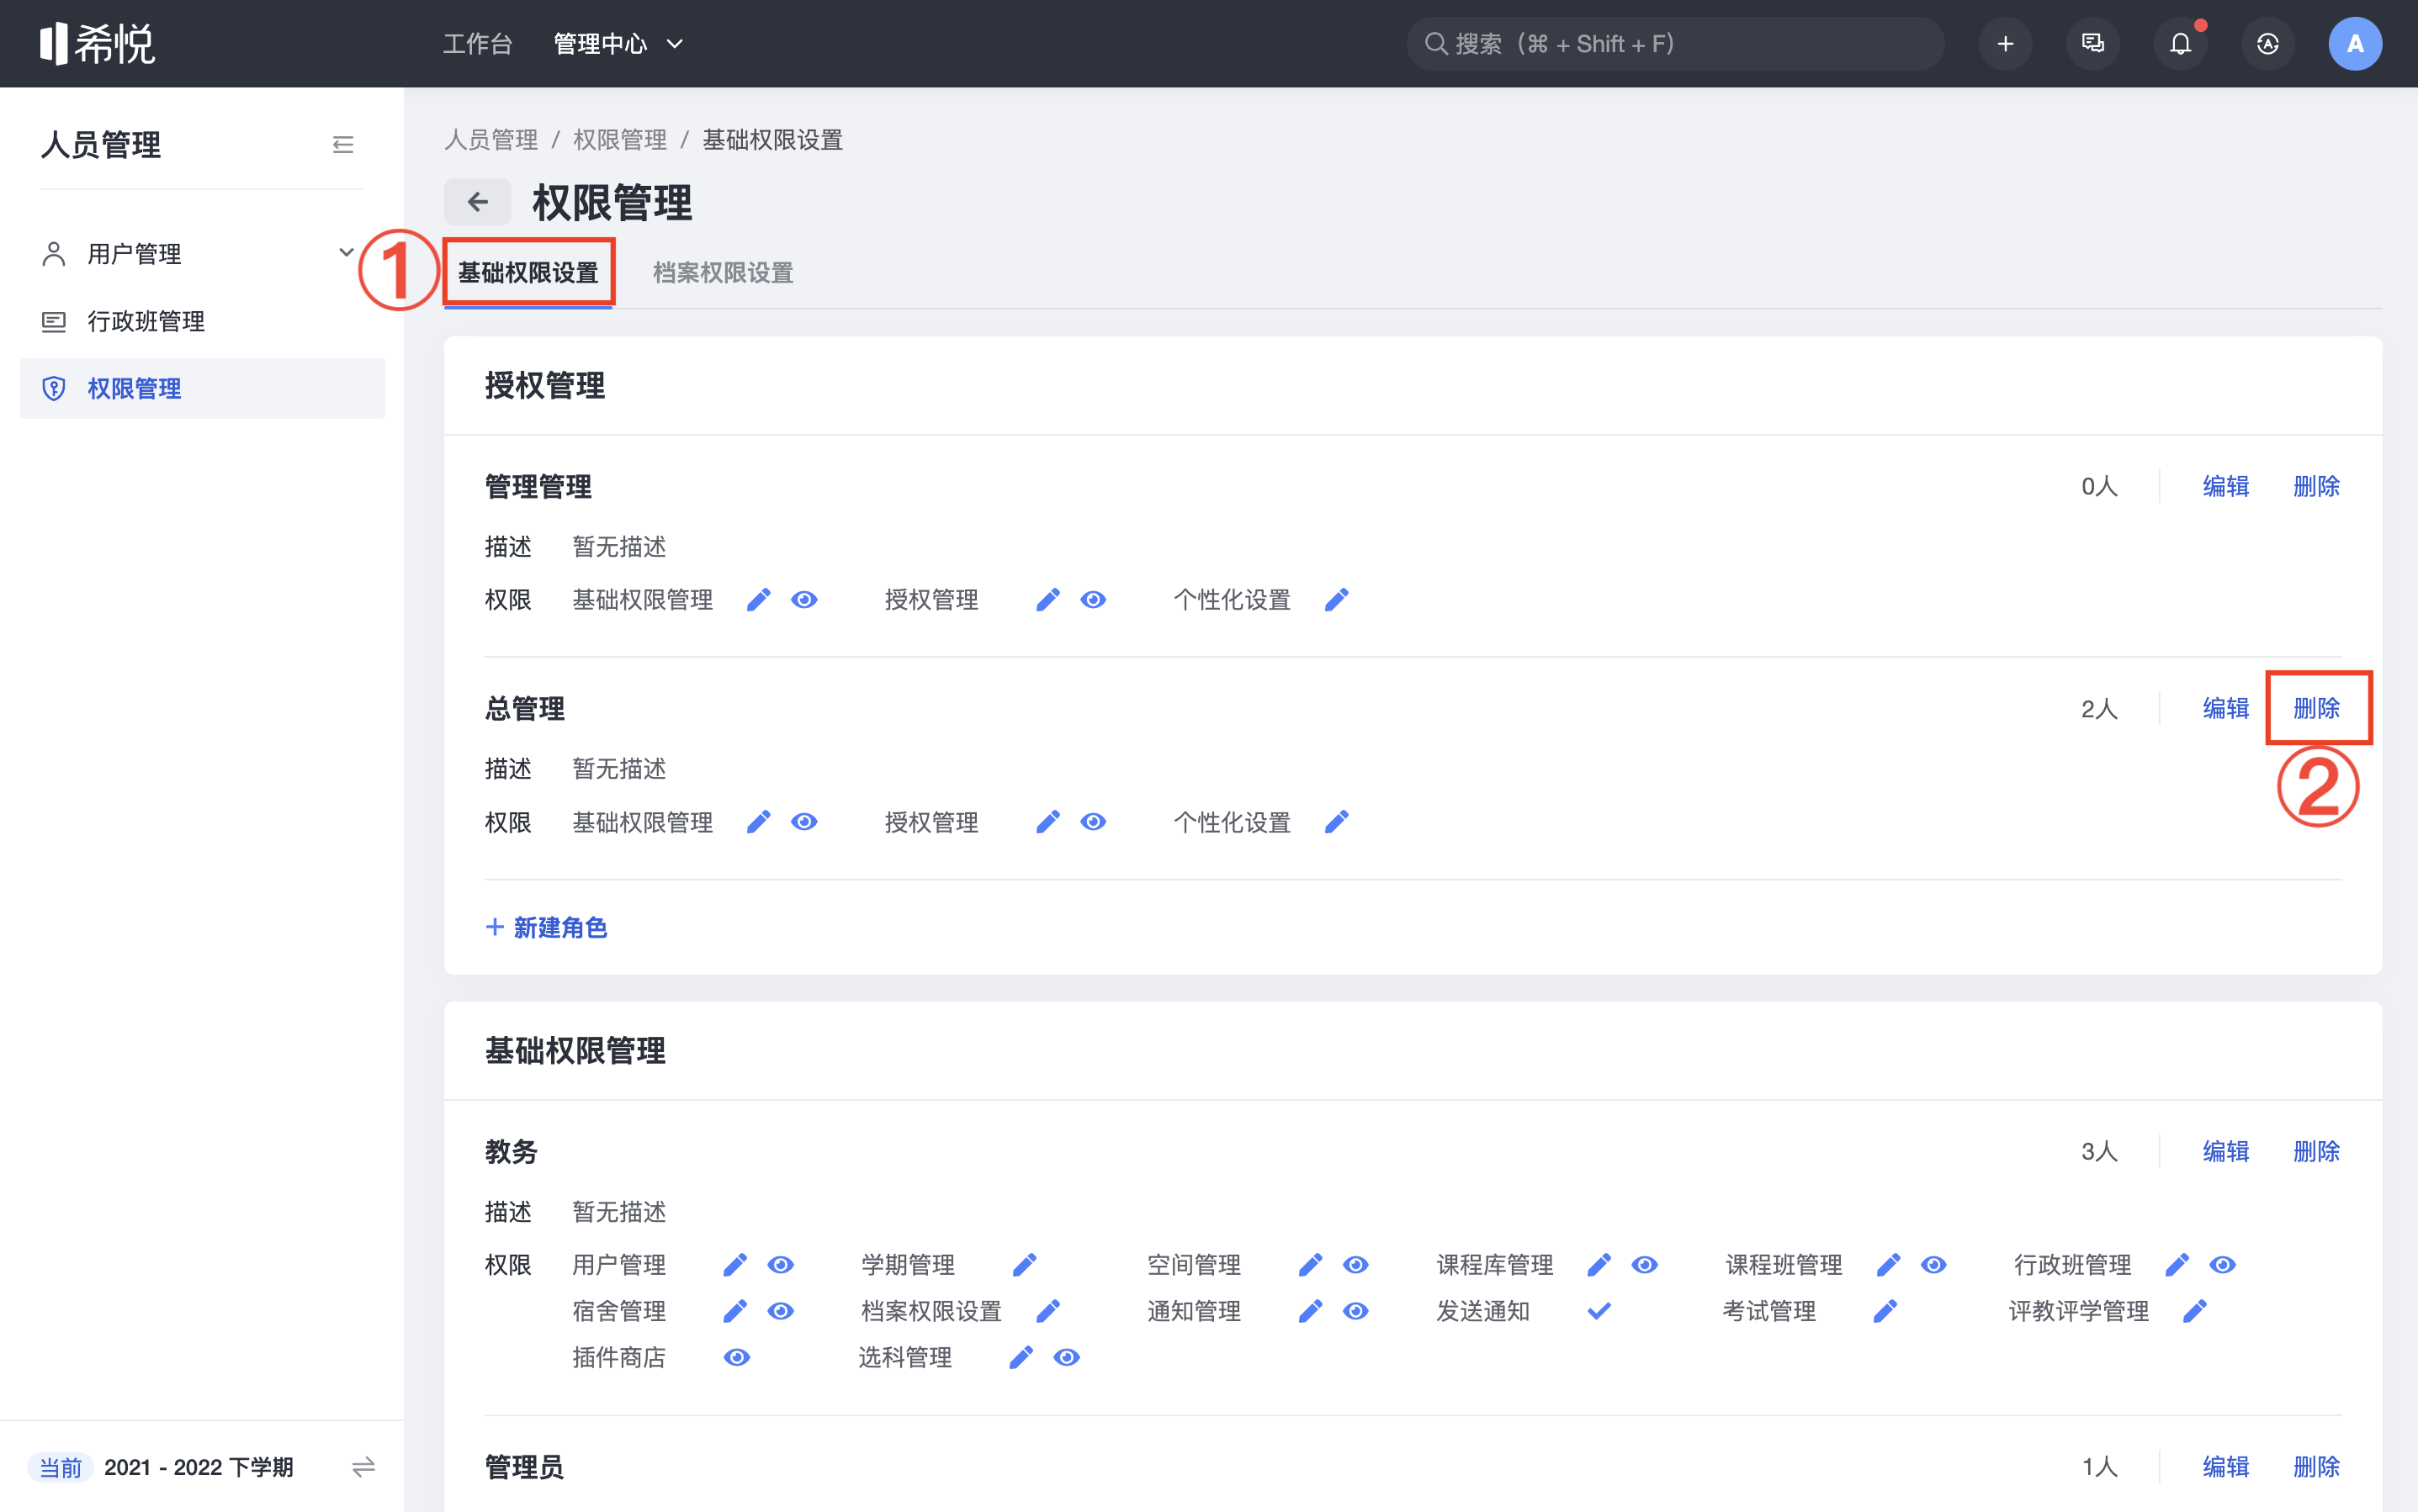Click edit pencil for 总管理 基础权限管理
This screenshot has height=1512, width=2418.
(758, 822)
